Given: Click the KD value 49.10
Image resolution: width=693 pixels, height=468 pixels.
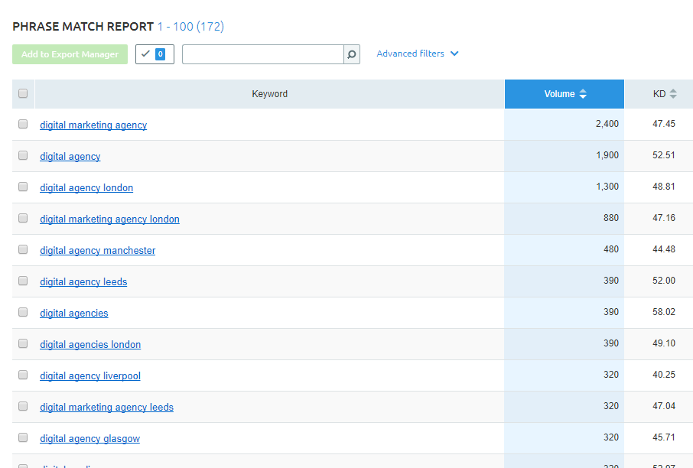Looking at the screenshot, I should [x=664, y=343].
